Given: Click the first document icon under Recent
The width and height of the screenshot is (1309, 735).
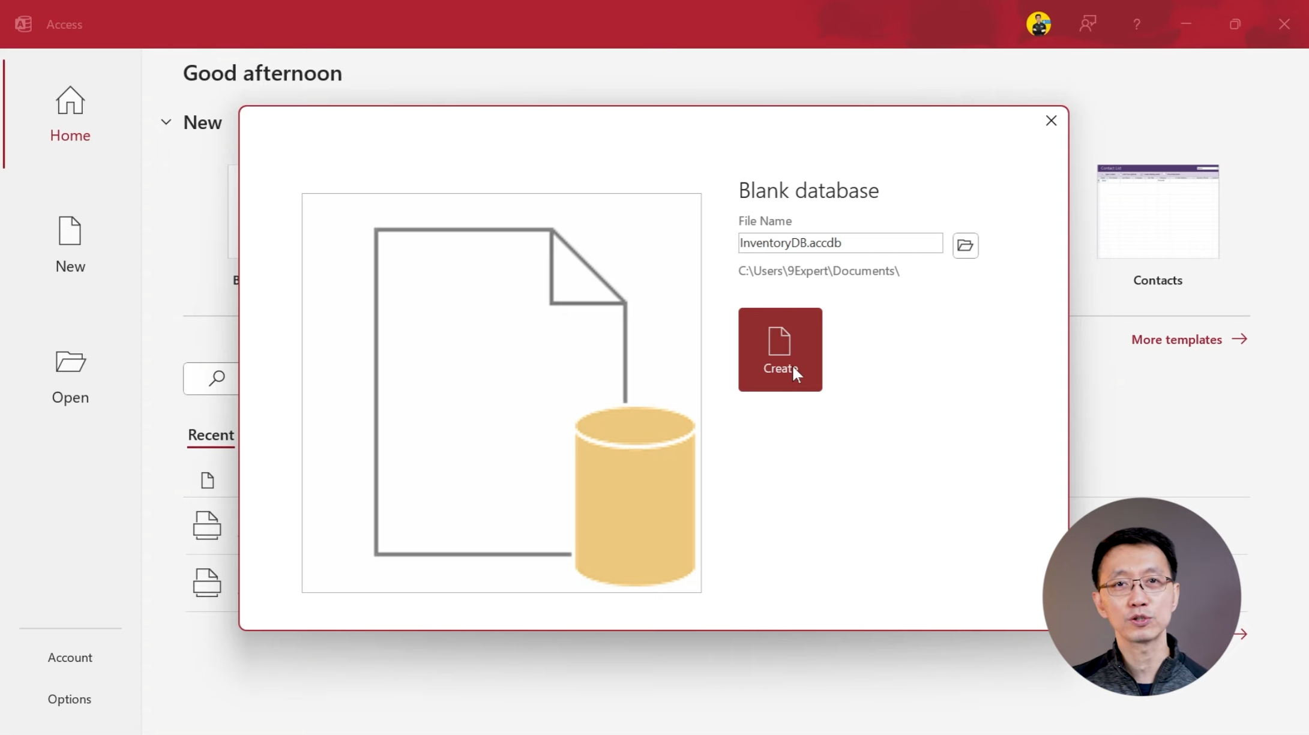Looking at the screenshot, I should pyautogui.click(x=206, y=479).
